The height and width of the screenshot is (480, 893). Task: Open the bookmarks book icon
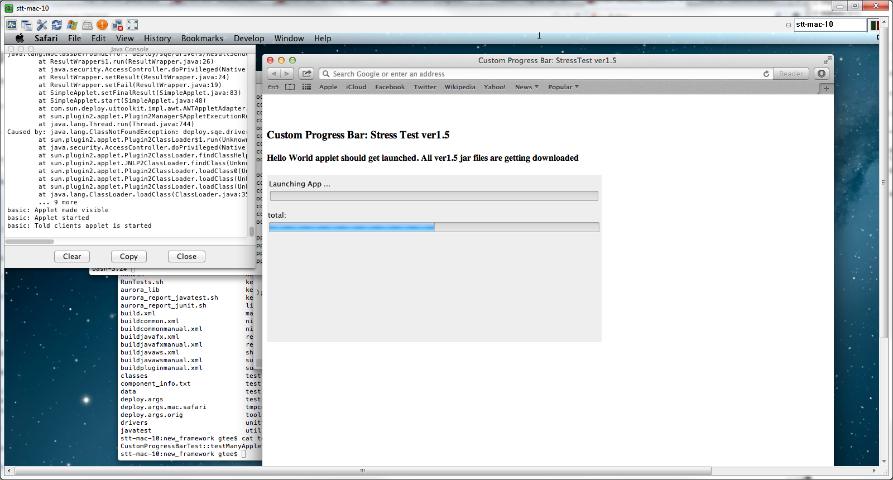click(290, 87)
